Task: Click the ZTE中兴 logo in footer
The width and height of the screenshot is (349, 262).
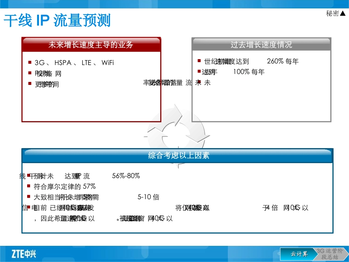Action: [24, 254]
